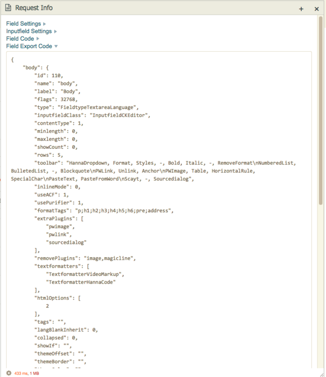This screenshot has height=377, width=326.
Task: Click the TextformatterVideoMarkup entry
Action: 85,274
